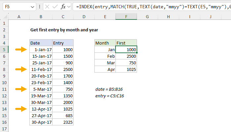Open the Name Box dropdown arrow
This screenshot has width=231, height=132.
point(32,7)
